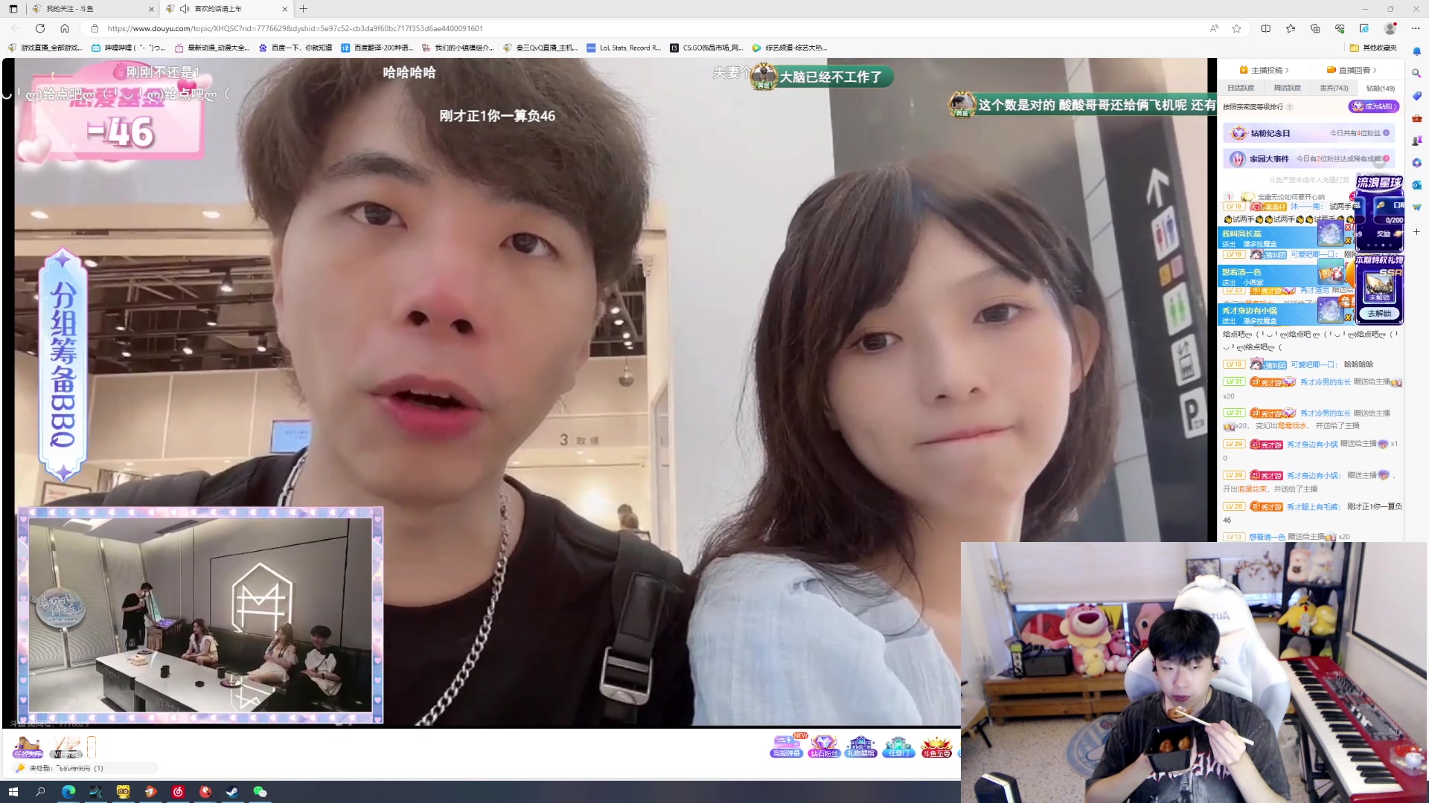Viewport: 1429px width, 803px height.
Task: Select the 周活跃度 tab
Action: coord(1287,88)
